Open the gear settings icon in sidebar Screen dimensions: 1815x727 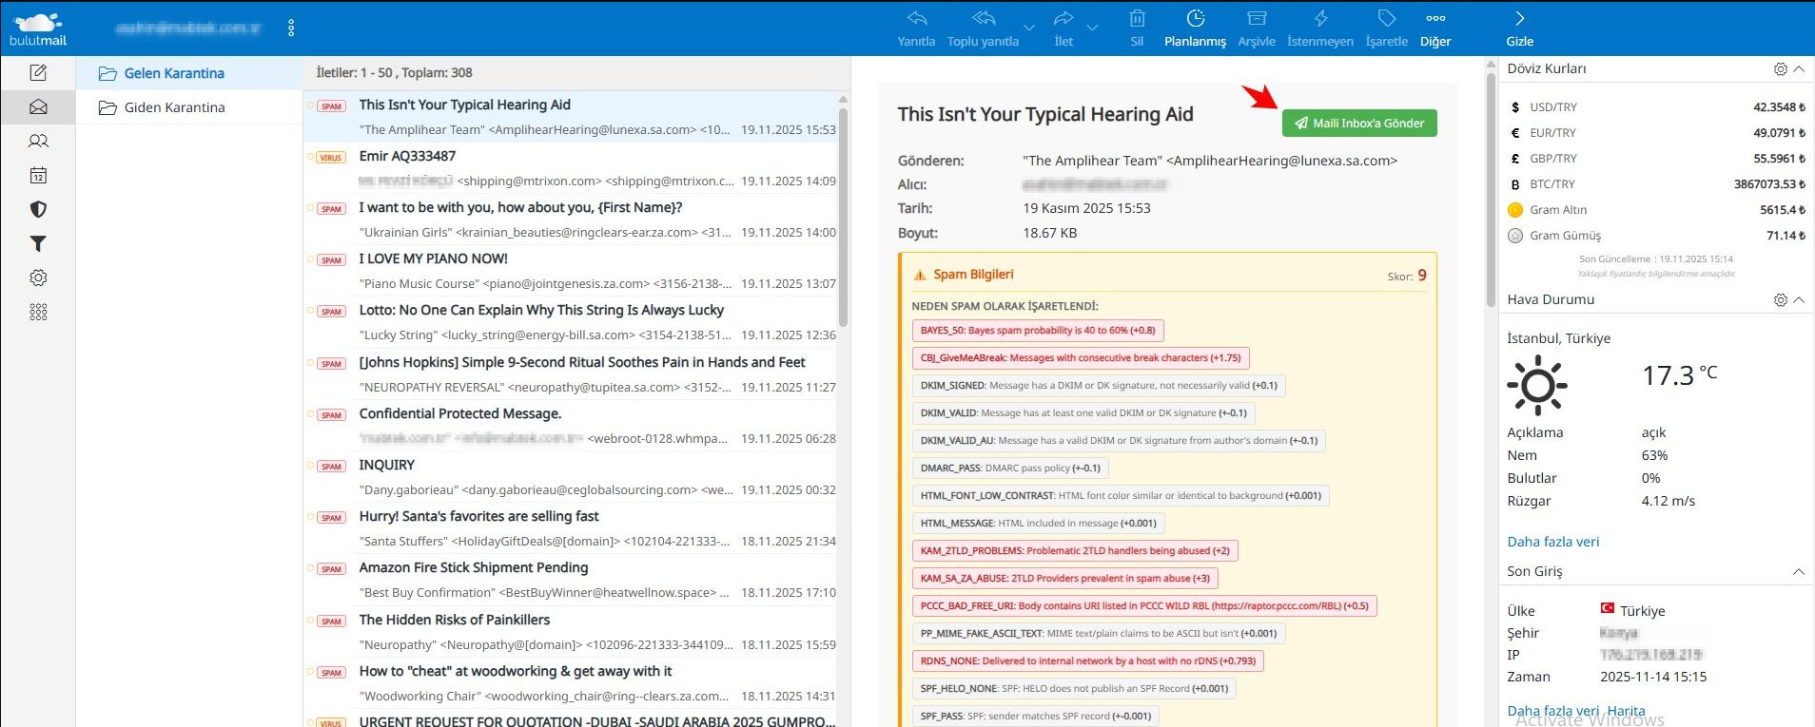pos(38,277)
